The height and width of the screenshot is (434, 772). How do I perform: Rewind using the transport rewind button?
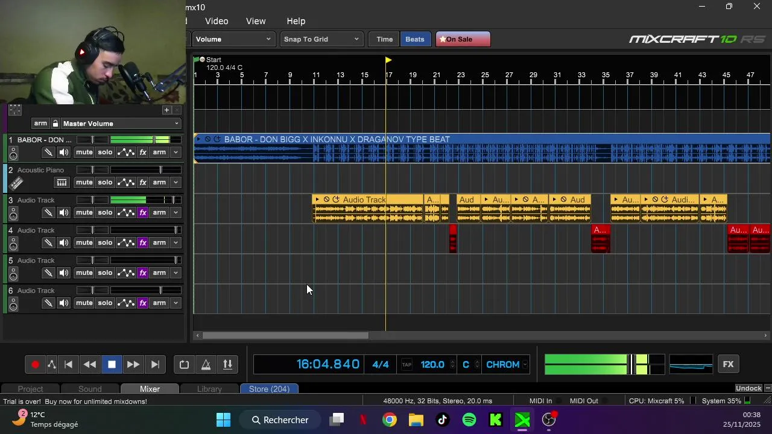(x=90, y=364)
